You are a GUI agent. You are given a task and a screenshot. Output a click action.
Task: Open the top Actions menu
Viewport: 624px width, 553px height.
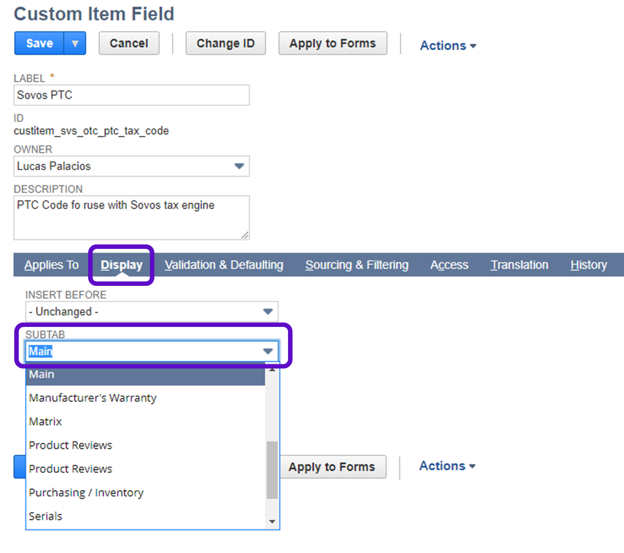click(x=448, y=46)
